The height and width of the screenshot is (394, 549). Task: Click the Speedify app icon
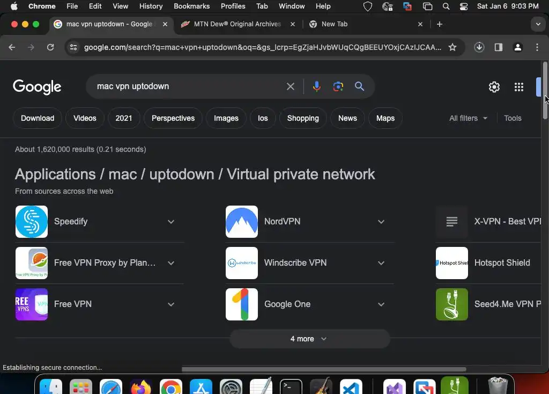coord(32,222)
